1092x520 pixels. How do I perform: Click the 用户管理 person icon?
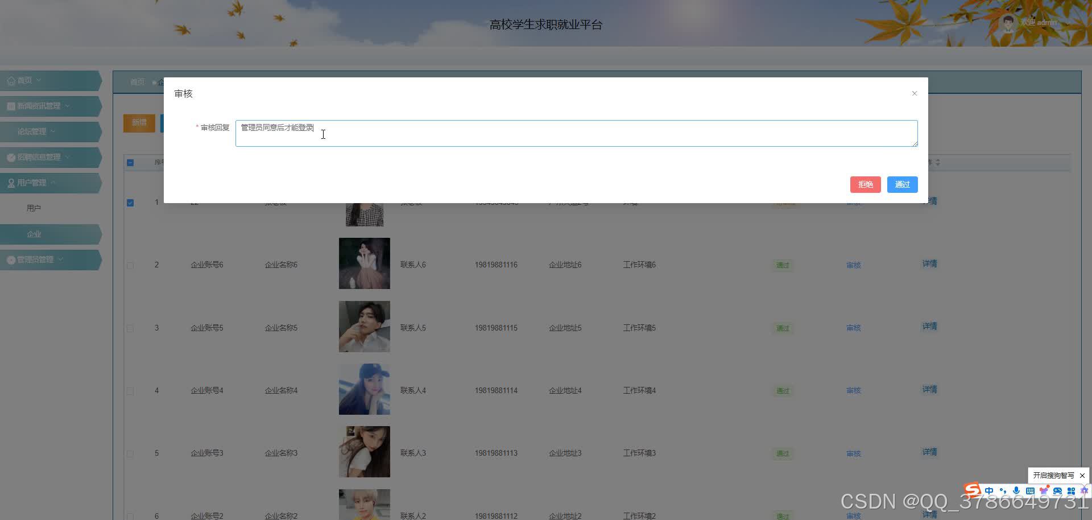click(11, 183)
